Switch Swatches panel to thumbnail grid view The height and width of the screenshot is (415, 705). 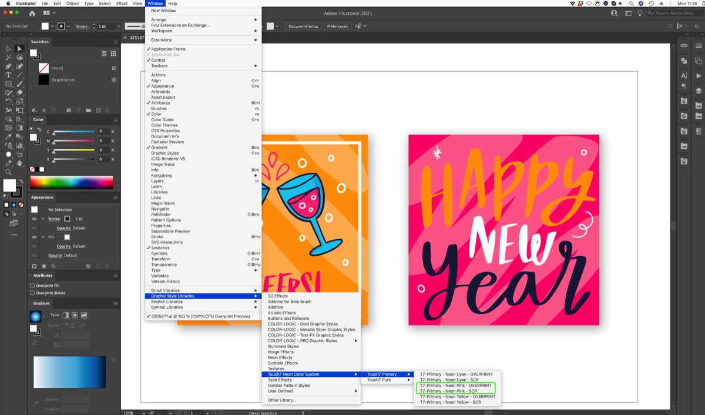[113, 53]
